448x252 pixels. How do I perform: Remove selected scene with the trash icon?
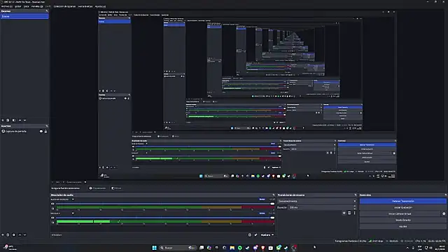8,120
